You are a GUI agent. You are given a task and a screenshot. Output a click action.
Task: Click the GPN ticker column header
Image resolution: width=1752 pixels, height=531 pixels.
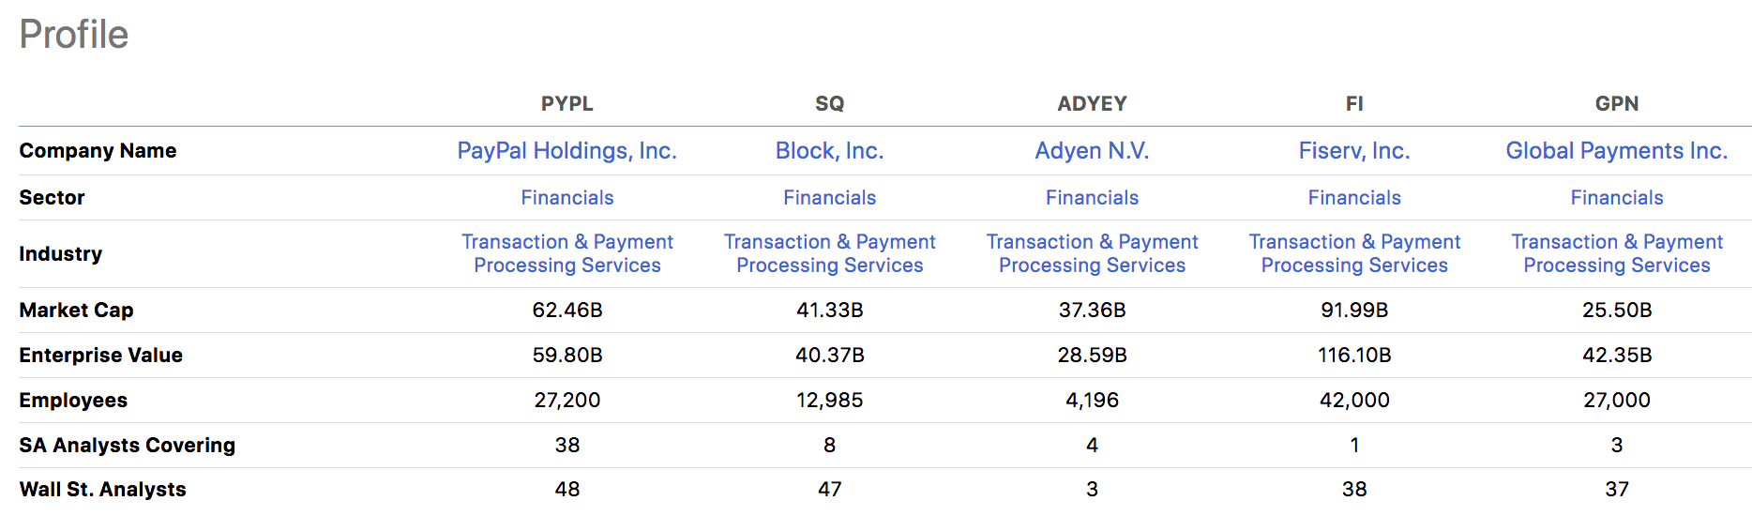(x=1616, y=104)
